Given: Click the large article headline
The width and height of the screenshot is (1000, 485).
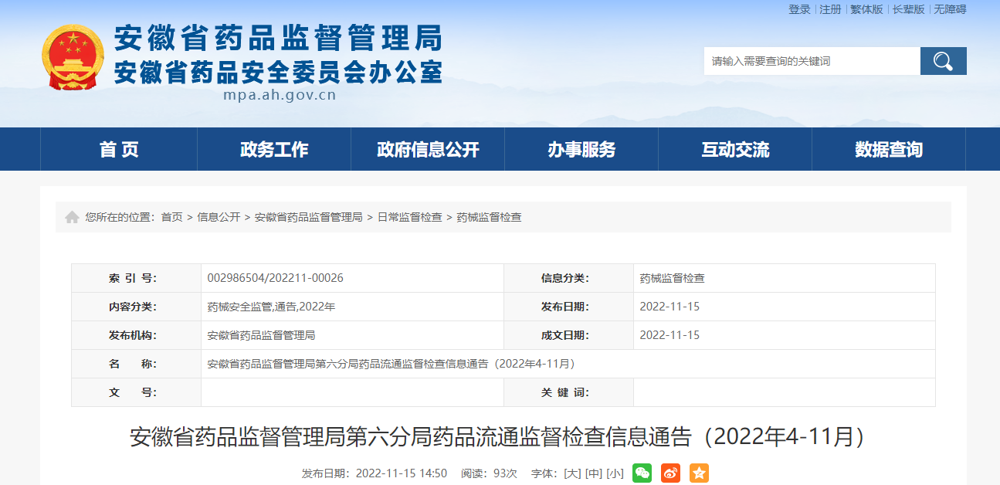Looking at the screenshot, I should coord(500,436).
